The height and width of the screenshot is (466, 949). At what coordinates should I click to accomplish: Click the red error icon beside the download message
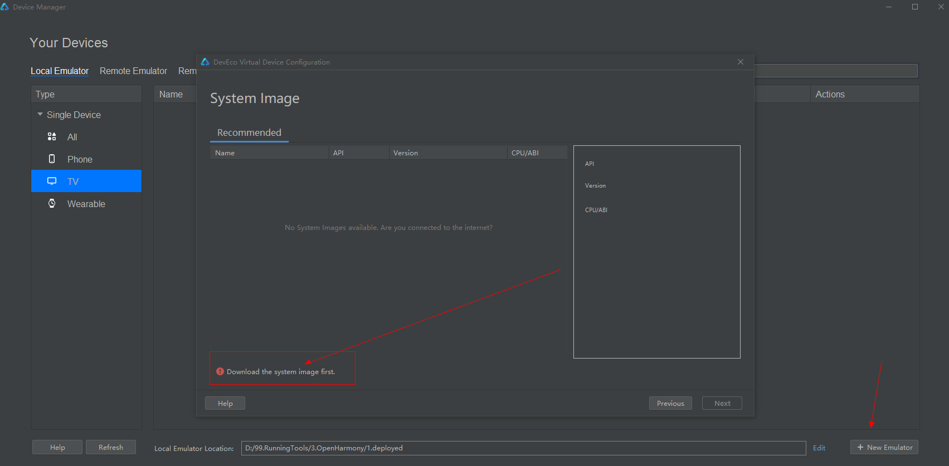(220, 371)
